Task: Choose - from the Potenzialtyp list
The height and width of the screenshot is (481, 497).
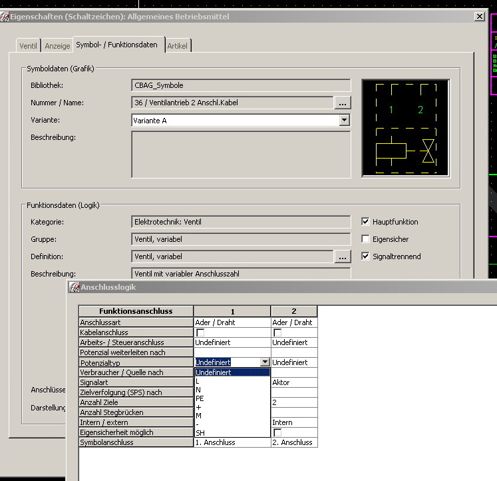Action: (x=232, y=424)
